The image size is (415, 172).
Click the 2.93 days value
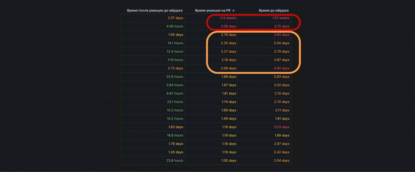282,77
